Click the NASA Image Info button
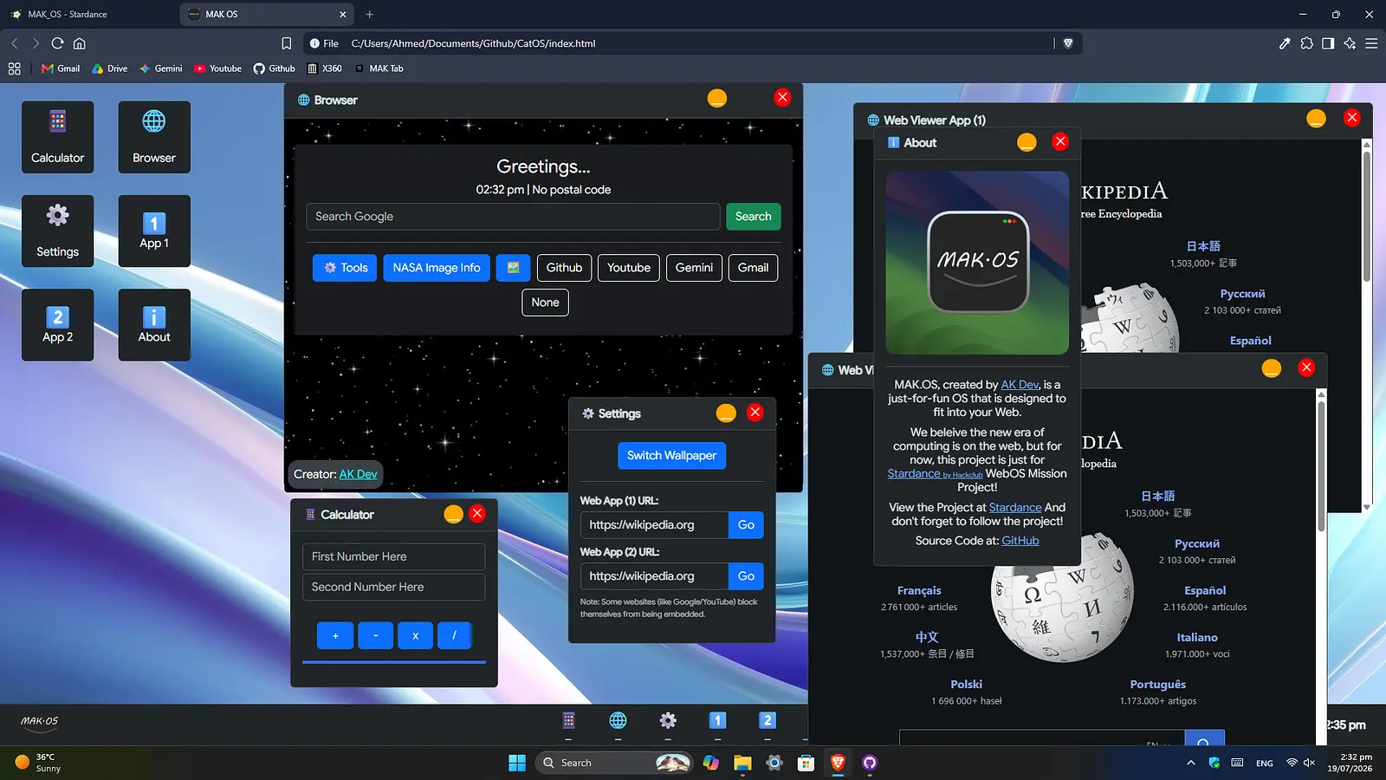This screenshot has width=1386, height=780. pos(437,268)
